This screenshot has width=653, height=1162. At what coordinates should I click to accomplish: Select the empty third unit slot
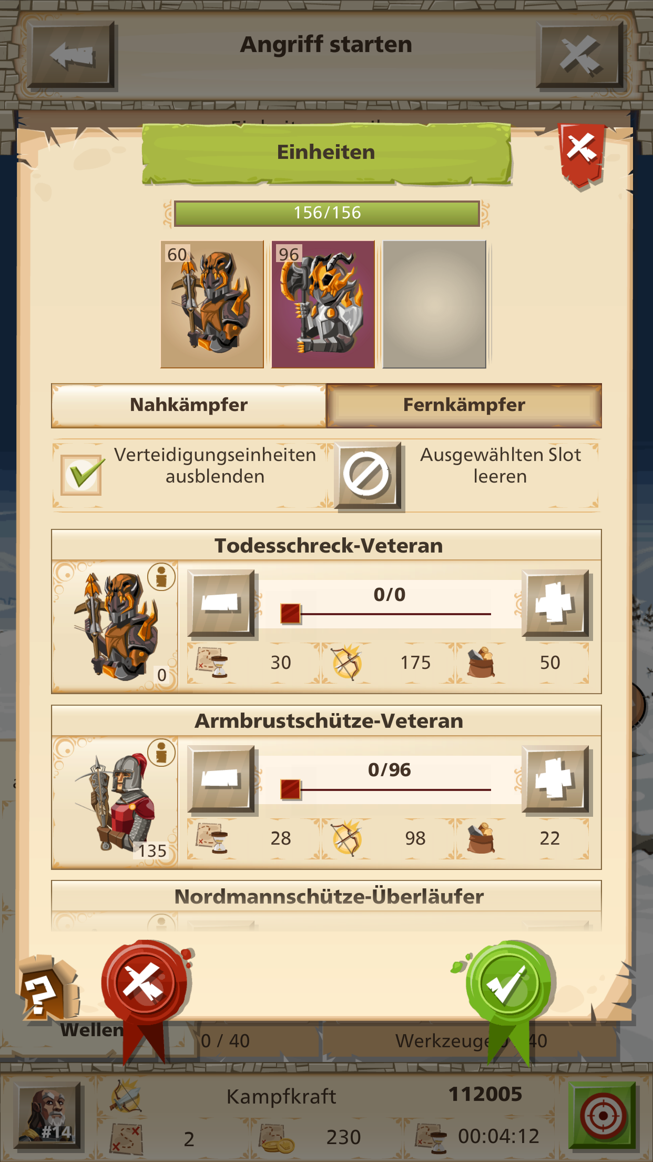(434, 304)
